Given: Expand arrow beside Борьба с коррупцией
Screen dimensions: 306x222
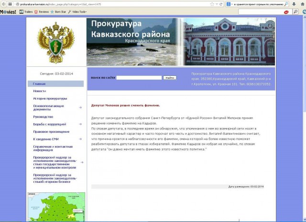Looking at the screenshot, I should pos(80,124).
